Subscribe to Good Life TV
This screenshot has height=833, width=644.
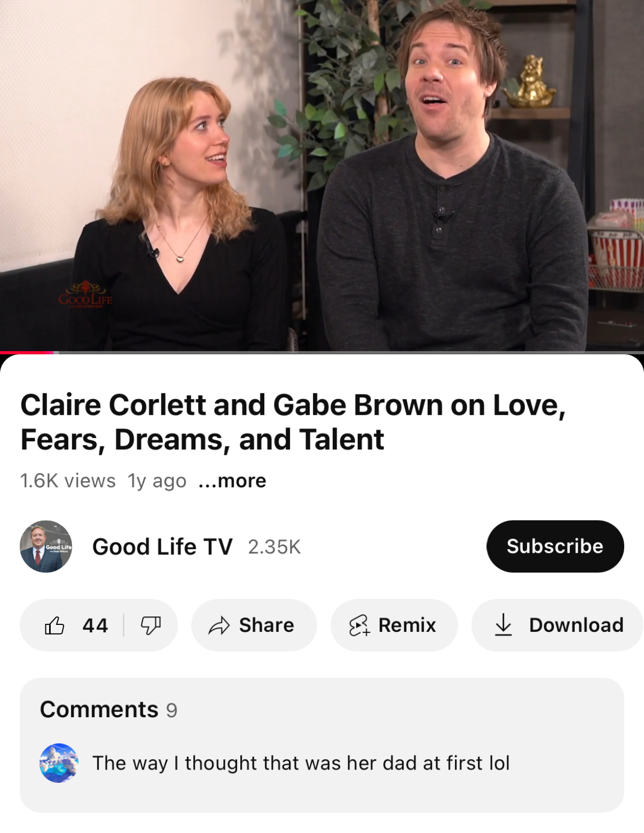555,546
